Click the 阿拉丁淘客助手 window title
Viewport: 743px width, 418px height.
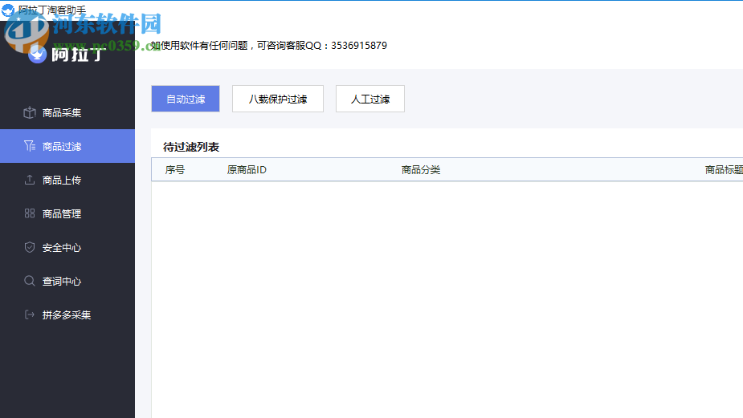pos(52,10)
